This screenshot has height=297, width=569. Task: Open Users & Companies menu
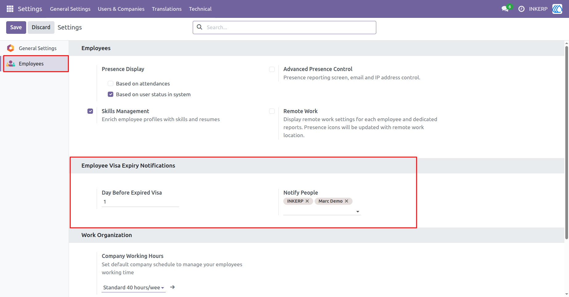coord(121,9)
